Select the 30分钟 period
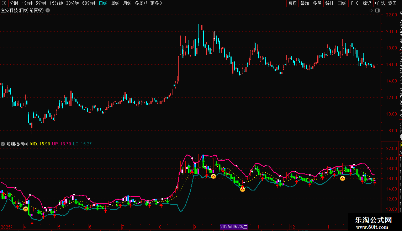This screenshot has height=231, width=402. [x=73, y=3]
